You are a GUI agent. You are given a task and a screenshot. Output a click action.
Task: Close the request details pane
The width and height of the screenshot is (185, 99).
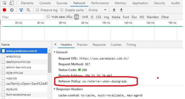55,44
